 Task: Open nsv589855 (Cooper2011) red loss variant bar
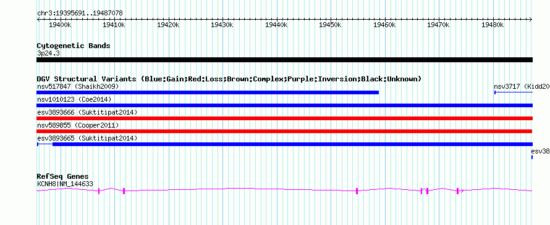284,131
